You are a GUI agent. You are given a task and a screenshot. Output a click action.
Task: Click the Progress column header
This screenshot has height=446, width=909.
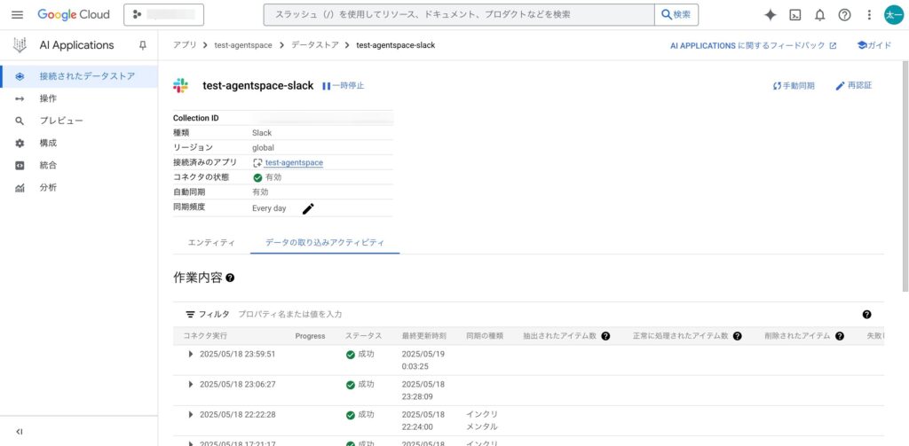310,336
